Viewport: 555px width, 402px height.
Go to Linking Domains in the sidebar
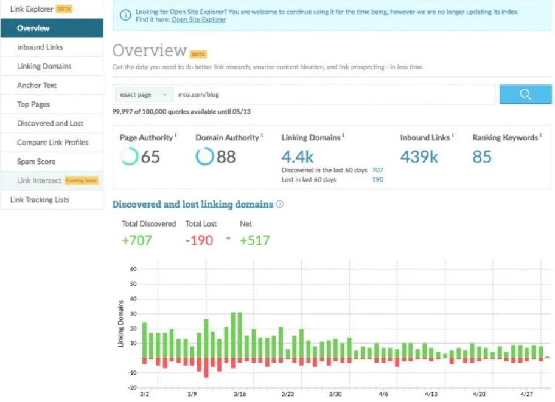tap(52, 66)
